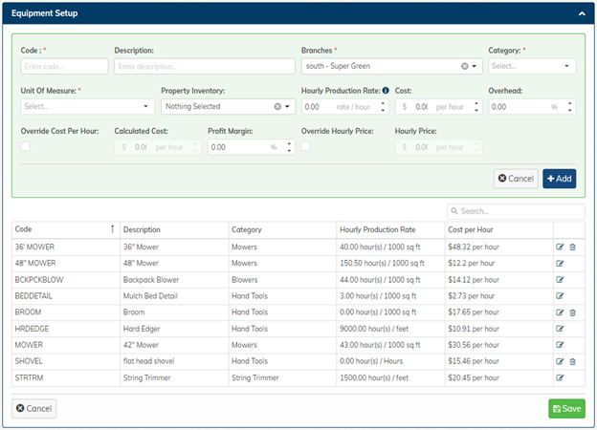This screenshot has width=597, height=430.
Task: Click the Hourly Production Rate info icon
Action: (386, 91)
